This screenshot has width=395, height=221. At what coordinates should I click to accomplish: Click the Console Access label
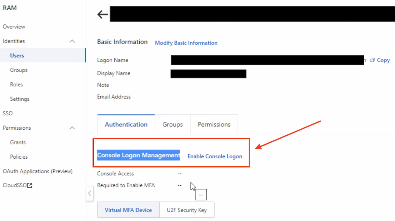[115, 174]
